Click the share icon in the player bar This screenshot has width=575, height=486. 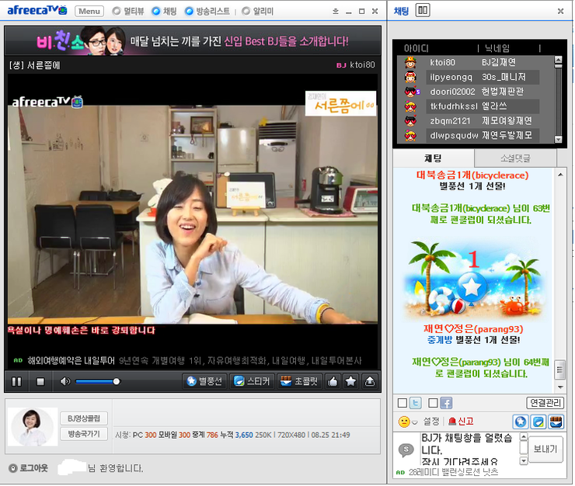click(x=370, y=381)
